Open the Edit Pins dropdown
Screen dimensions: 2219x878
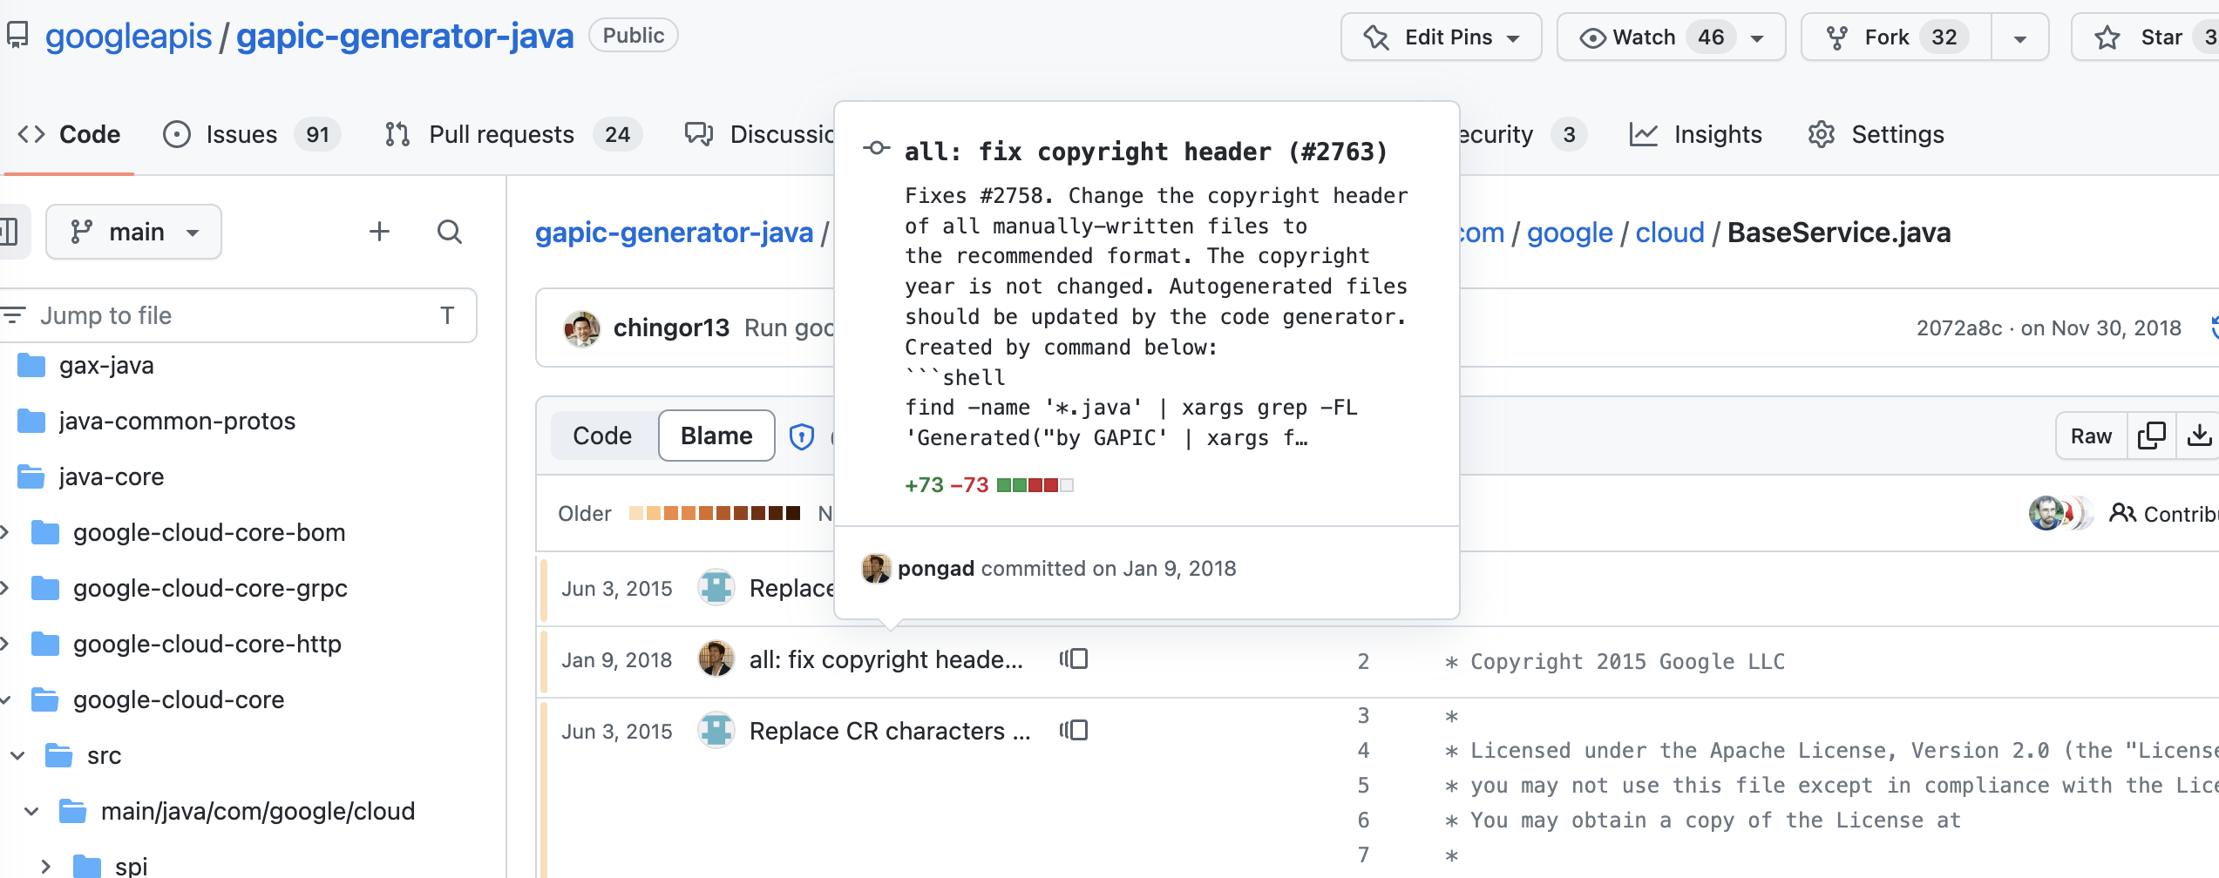(x=1441, y=37)
